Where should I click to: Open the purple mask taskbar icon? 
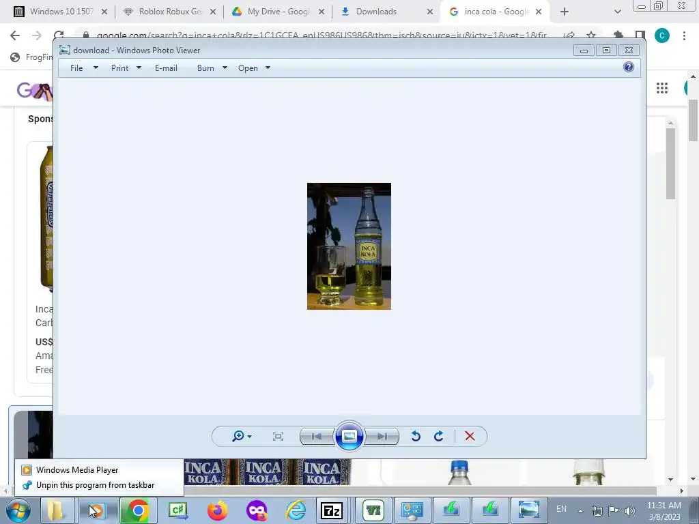click(x=257, y=510)
